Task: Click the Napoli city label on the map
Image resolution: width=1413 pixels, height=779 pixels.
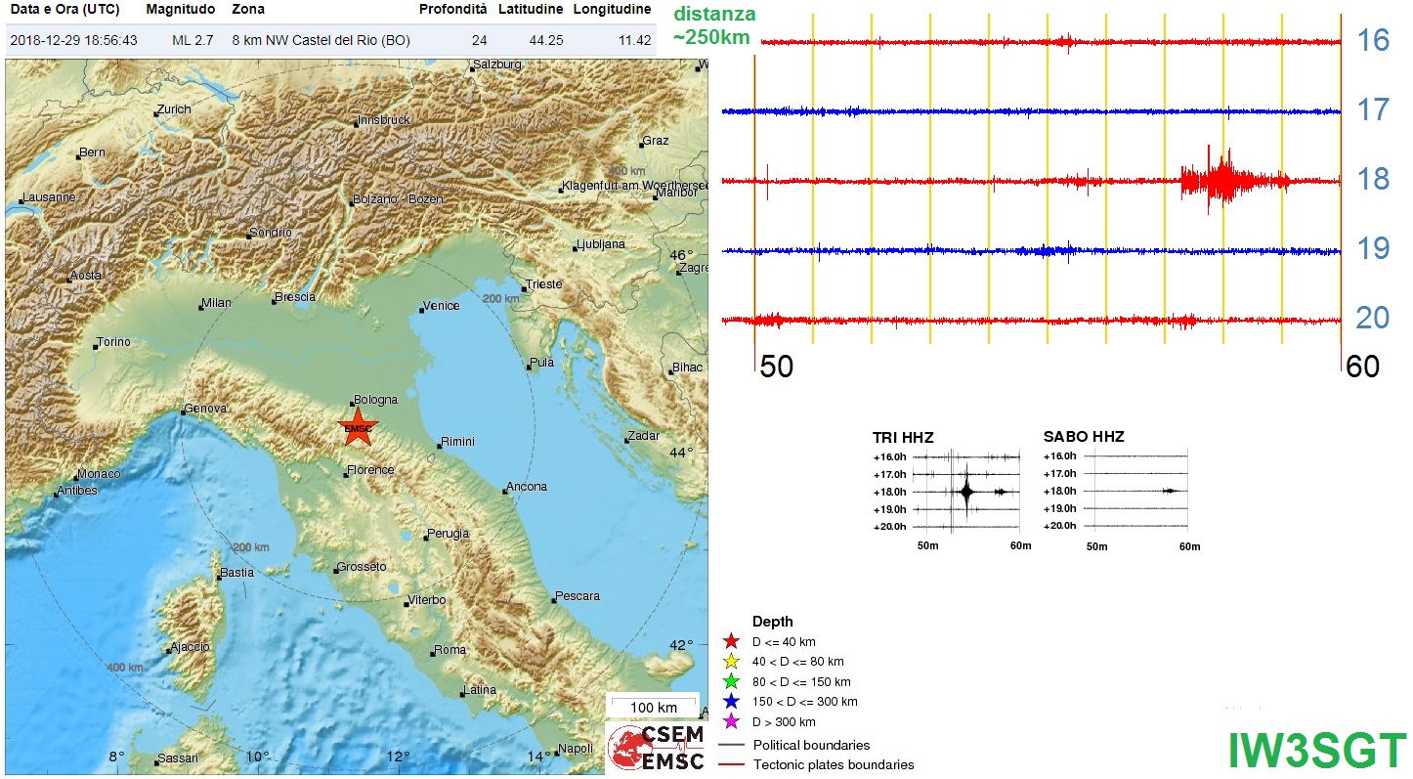Action: 575,750
